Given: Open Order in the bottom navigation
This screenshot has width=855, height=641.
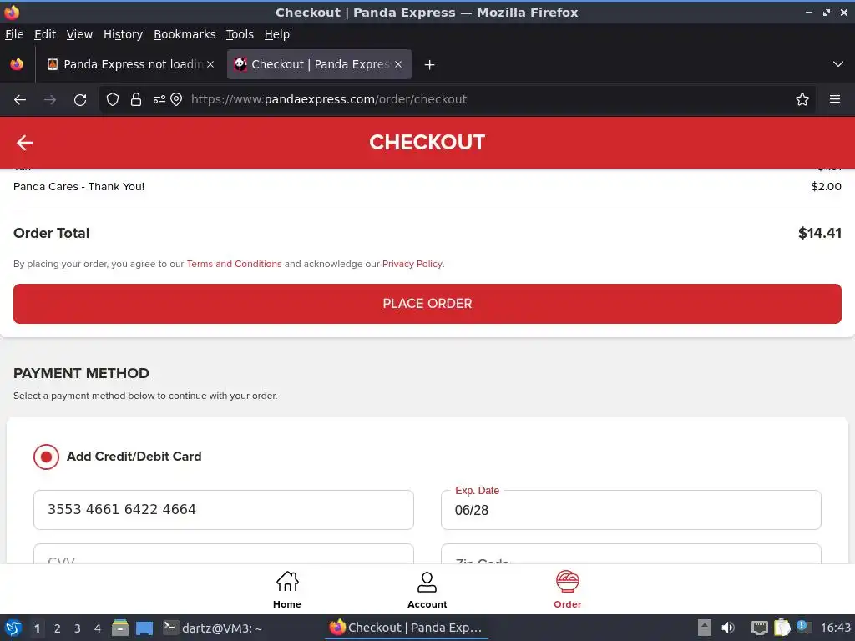Looking at the screenshot, I should click(x=567, y=590).
